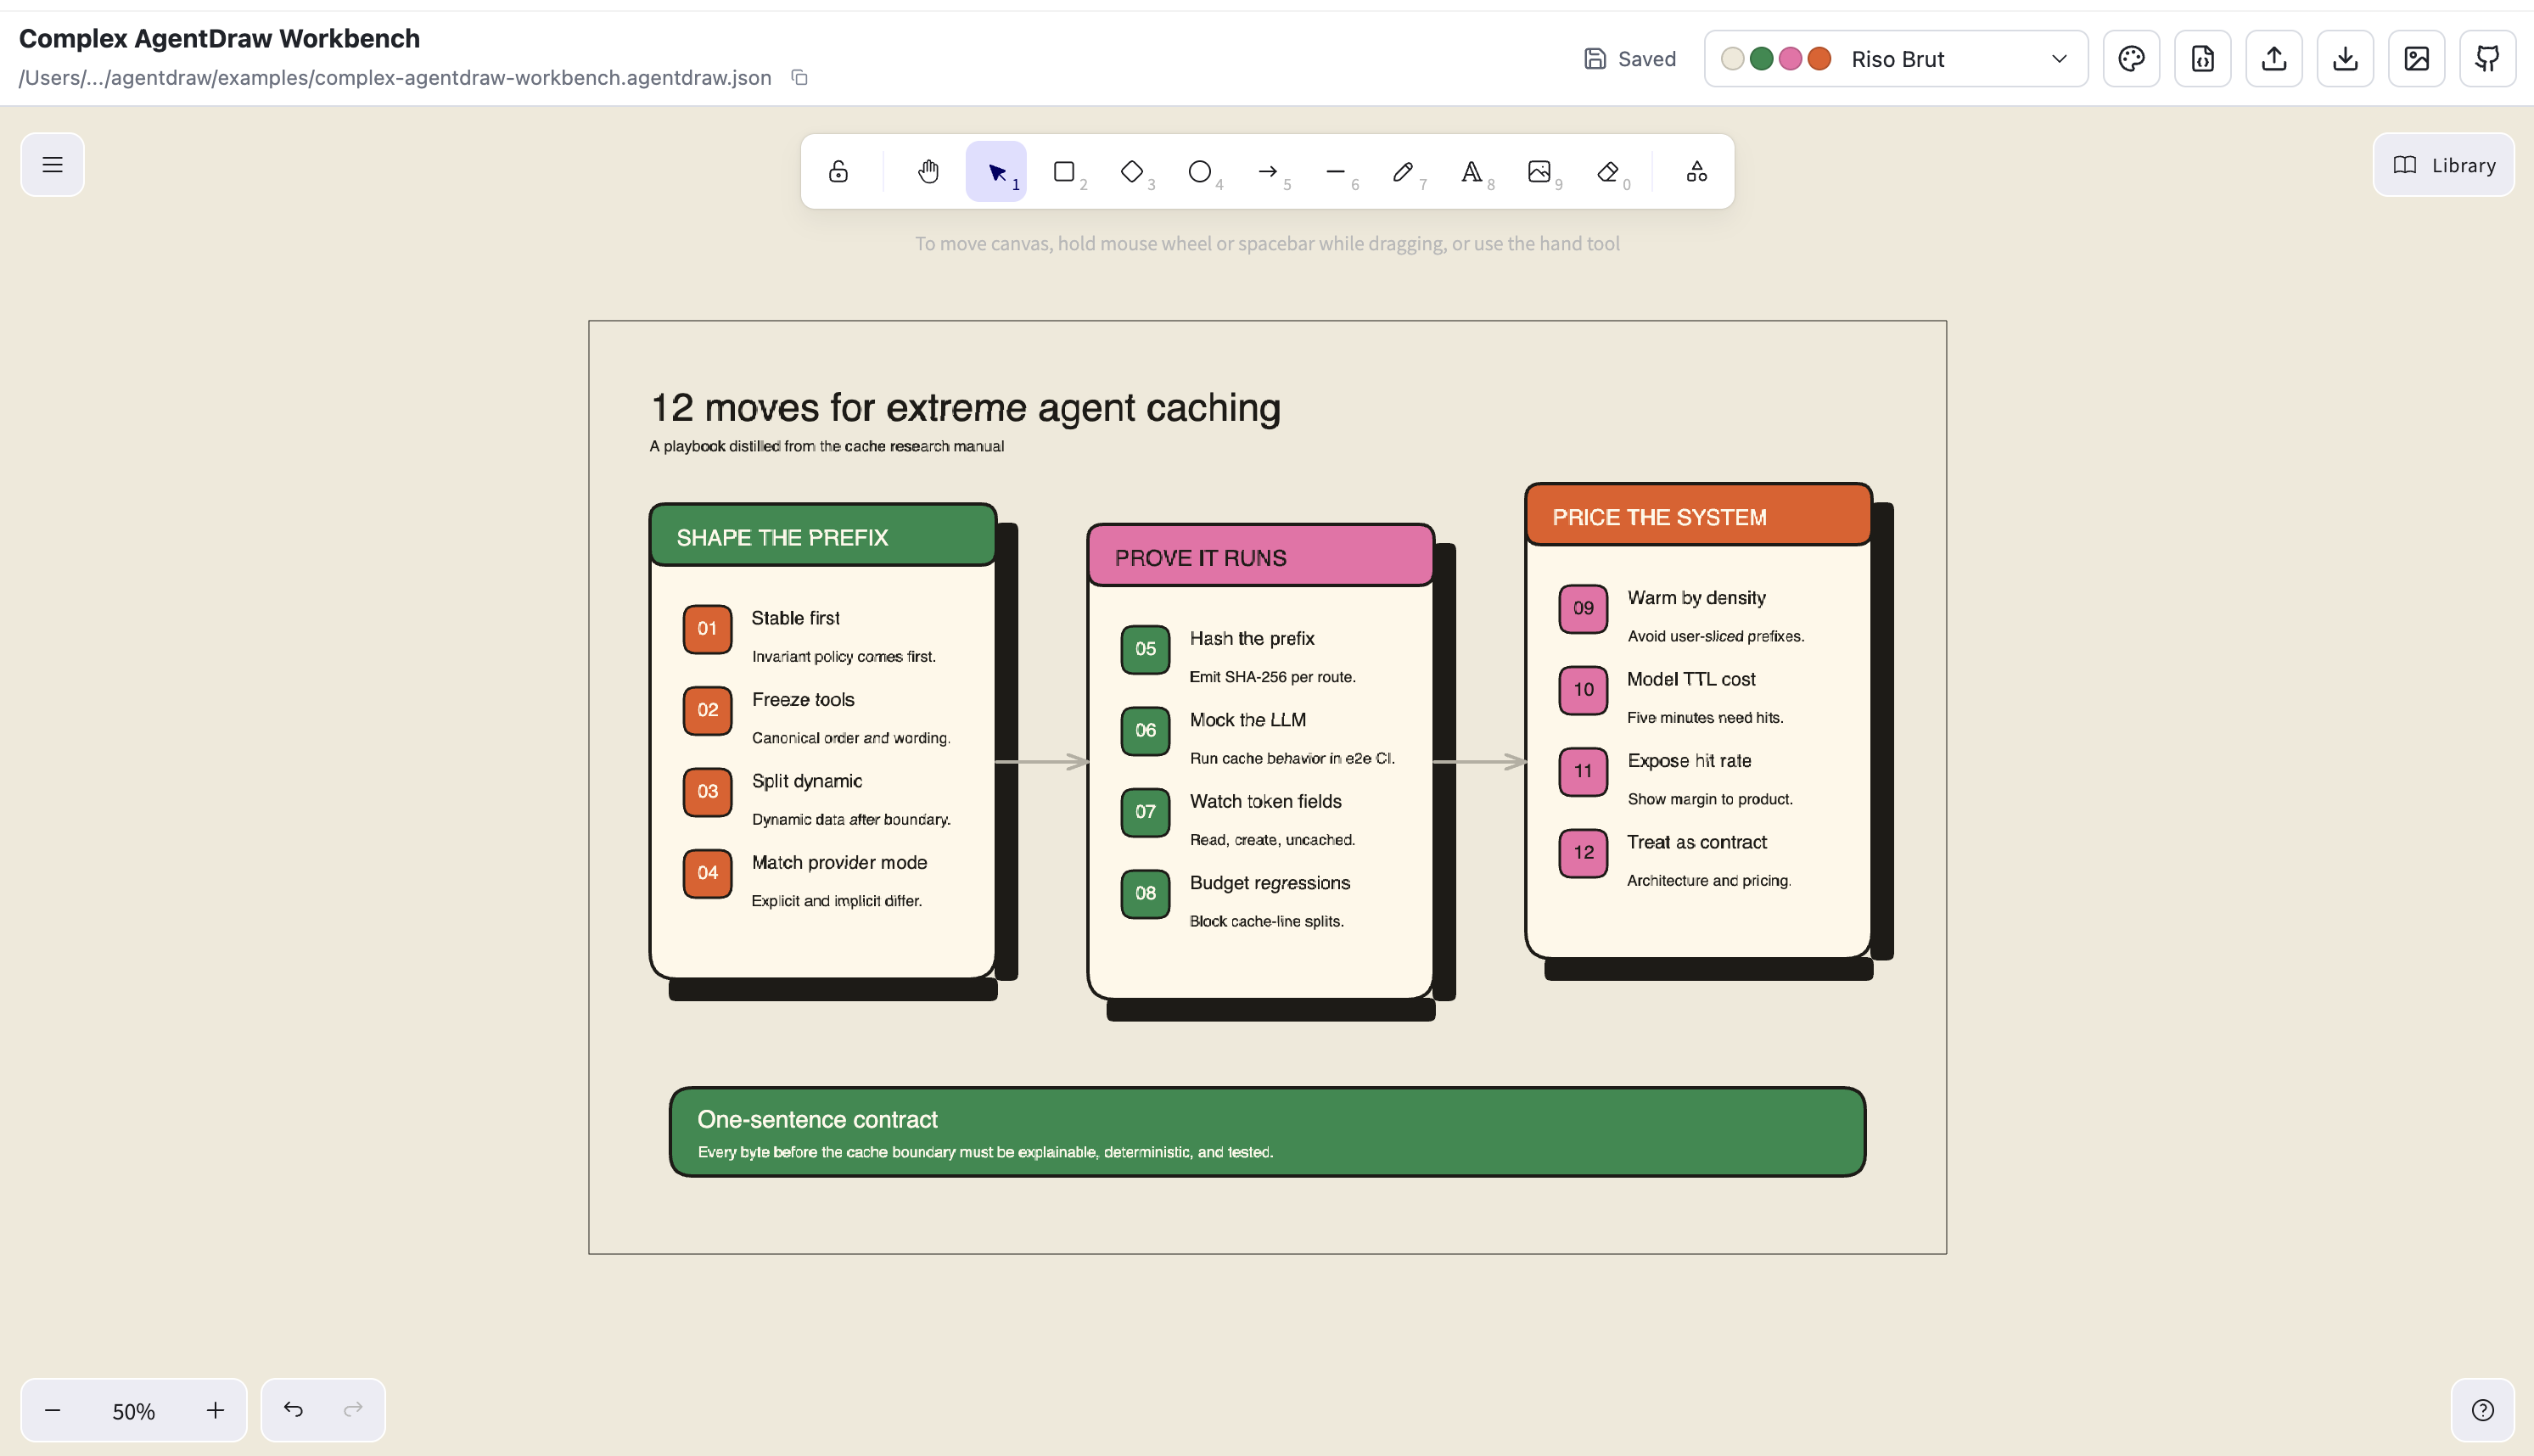Toggle the canvas lock icon
The height and width of the screenshot is (1456, 2534).
click(838, 172)
